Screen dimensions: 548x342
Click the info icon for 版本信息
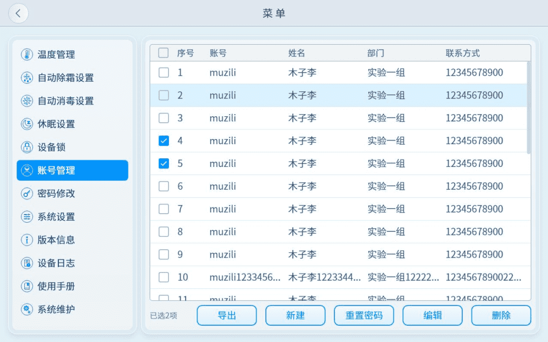(x=26, y=240)
